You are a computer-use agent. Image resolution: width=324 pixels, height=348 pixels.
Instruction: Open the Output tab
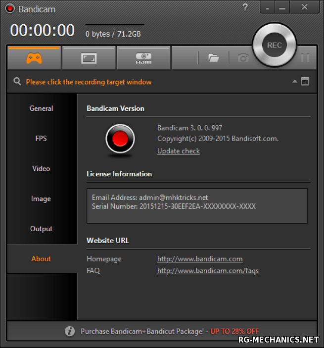[42, 229]
